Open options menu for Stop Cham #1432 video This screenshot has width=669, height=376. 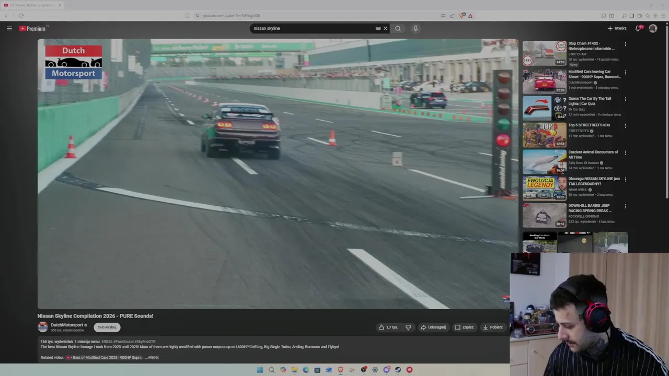click(625, 44)
